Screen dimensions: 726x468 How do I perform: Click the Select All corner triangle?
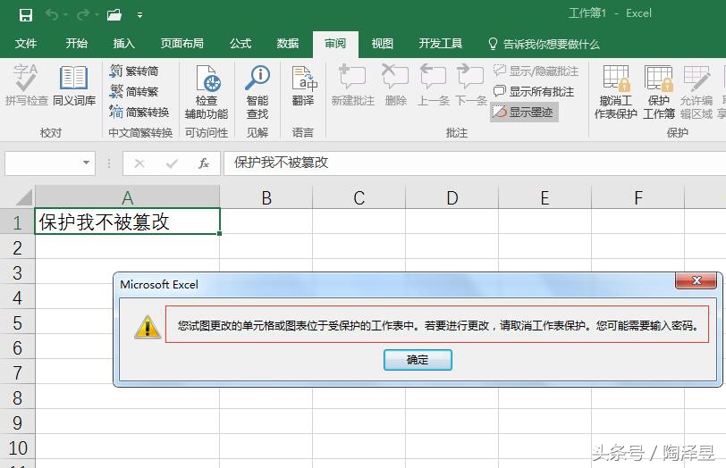pyautogui.click(x=23, y=196)
